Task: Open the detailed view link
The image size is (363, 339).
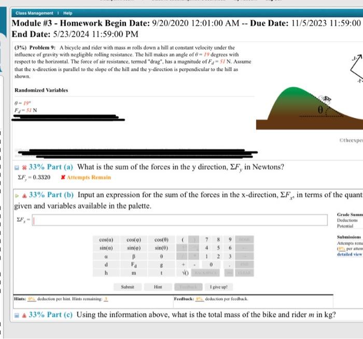Action: [350, 254]
